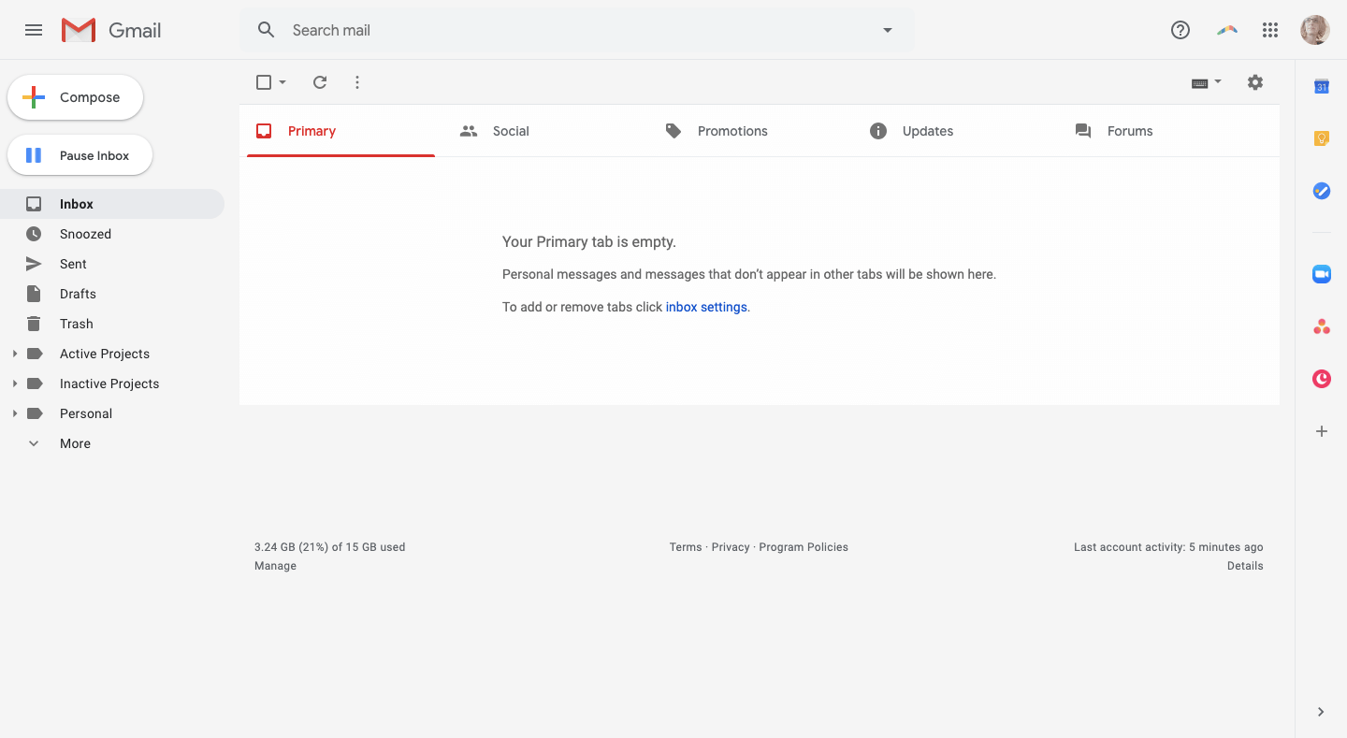
Task: Open the Program Policies link
Action: pos(804,547)
